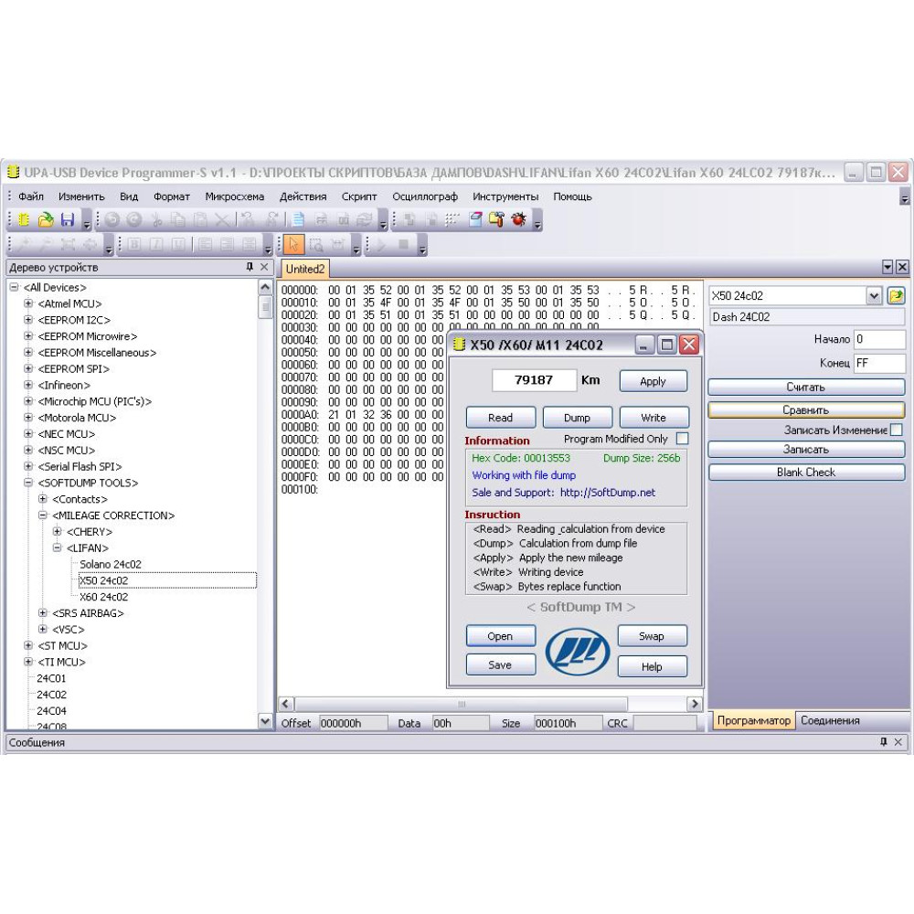Screen dimensions: 914x914
Task: Click the undo toolbar icon
Action: click(112, 219)
